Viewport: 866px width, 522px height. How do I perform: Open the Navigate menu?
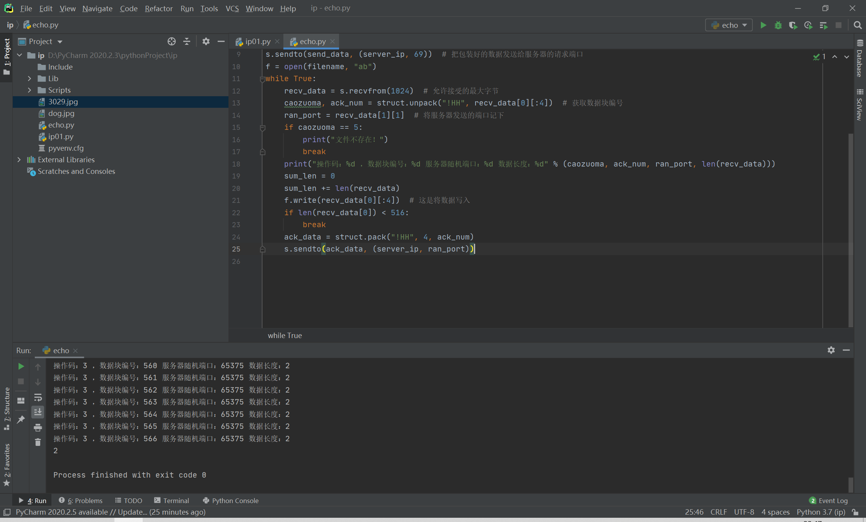[x=97, y=8]
